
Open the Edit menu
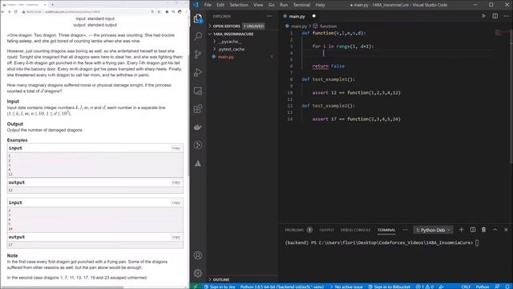(x=220, y=5)
